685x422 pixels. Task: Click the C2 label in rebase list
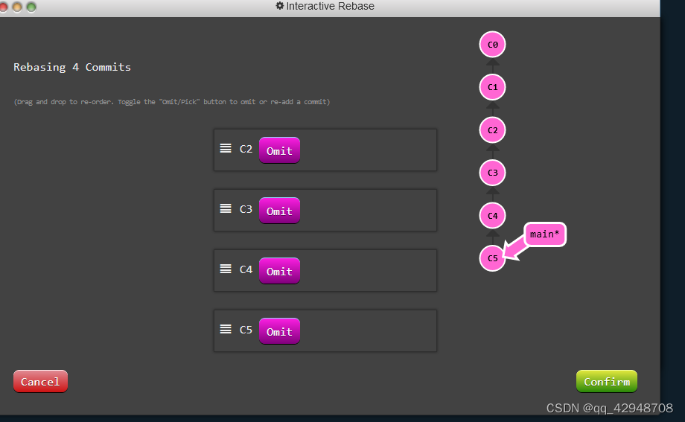point(246,149)
